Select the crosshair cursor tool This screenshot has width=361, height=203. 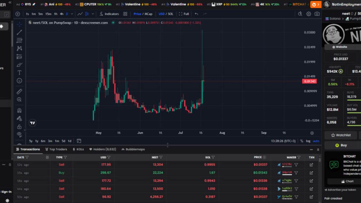[x=19, y=24]
